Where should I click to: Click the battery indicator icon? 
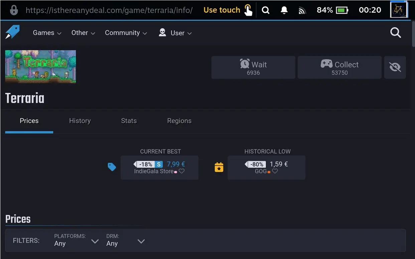point(342,10)
